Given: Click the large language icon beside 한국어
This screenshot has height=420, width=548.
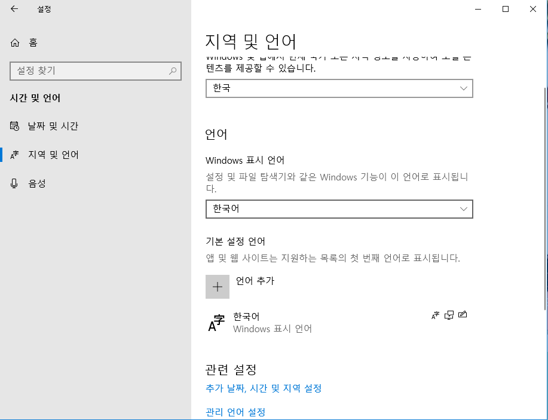Looking at the screenshot, I should (216, 323).
